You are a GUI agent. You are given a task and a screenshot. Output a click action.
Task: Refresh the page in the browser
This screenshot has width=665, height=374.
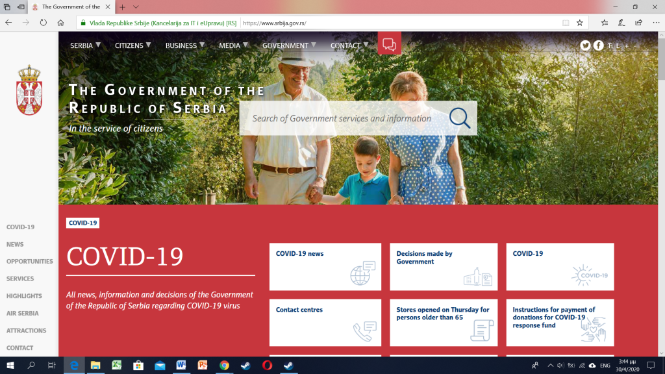pyautogui.click(x=44, y=22)
